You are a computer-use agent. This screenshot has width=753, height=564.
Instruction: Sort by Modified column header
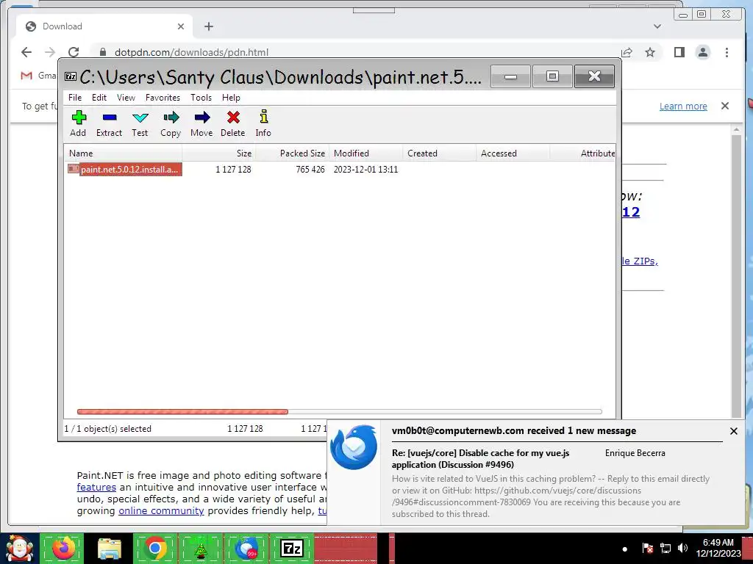[x=366, y=153]
